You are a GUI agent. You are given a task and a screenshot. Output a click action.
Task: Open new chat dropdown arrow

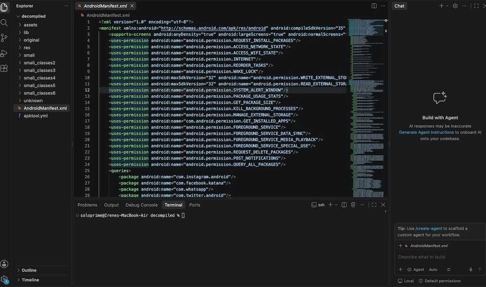click(447, 6)
